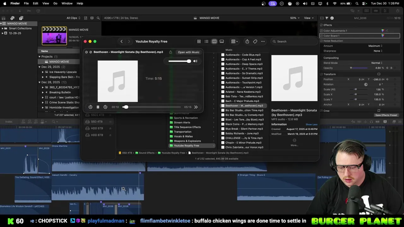Click the double-chevron more button in preview
This screenshot has height=227, width=404.
pyautogui.click(x=196, y=107)
